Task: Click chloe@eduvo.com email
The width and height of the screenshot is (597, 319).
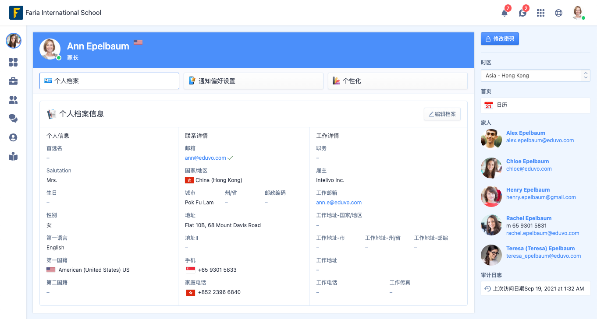Action: tap(529, 169)
